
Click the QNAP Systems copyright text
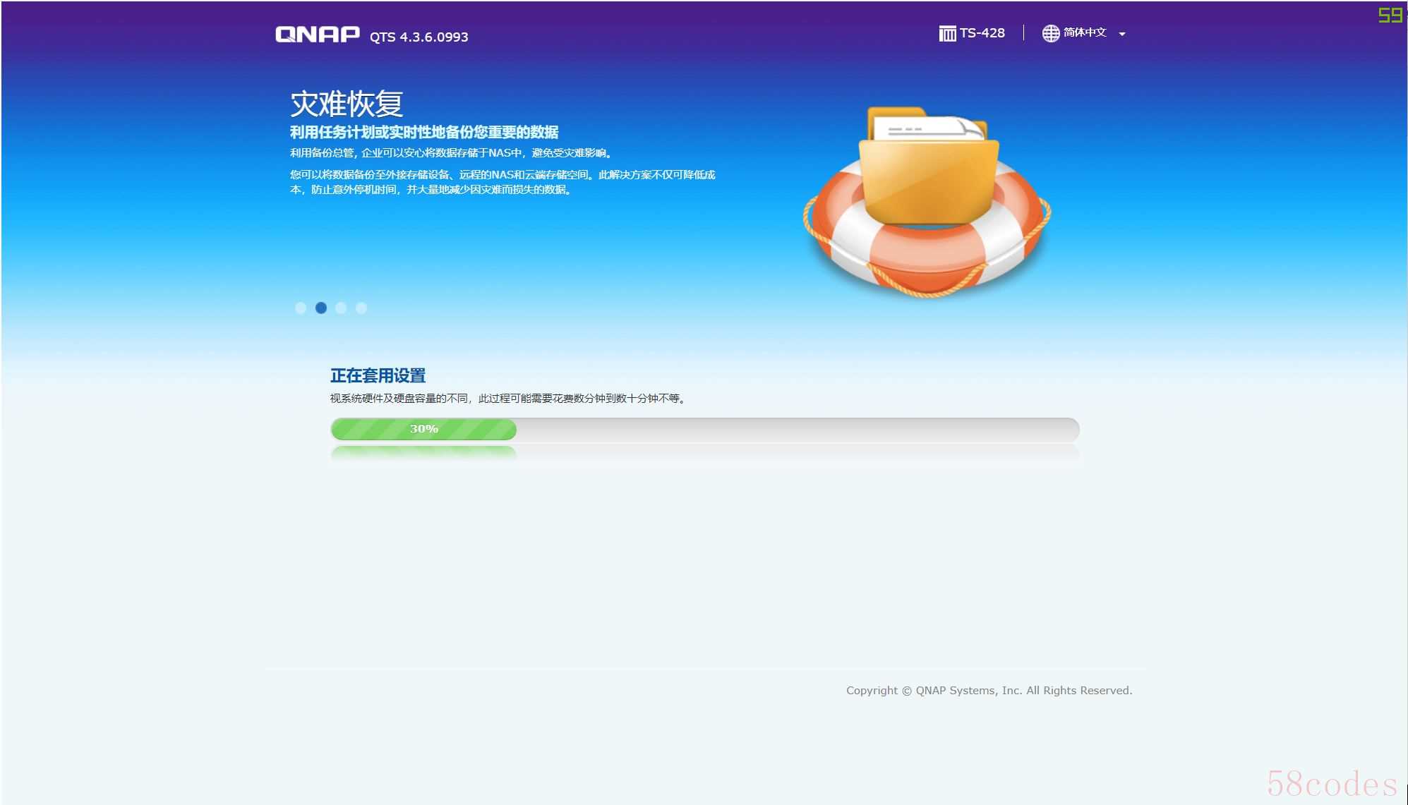[x=989, y=690]
